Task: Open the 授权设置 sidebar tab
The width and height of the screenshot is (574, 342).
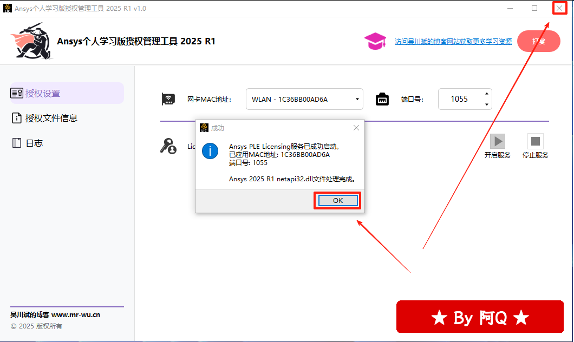Action: point(67,93)
